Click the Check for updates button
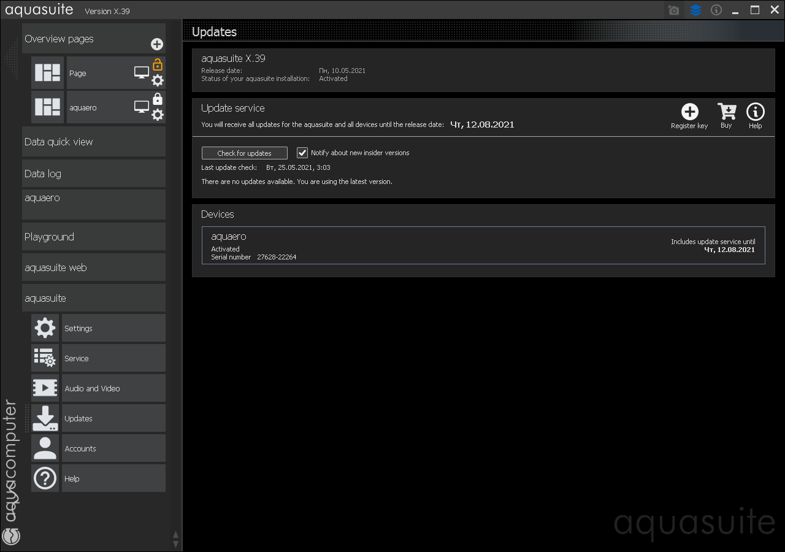Viewport: 785px width, 552px height. [244, 153]
